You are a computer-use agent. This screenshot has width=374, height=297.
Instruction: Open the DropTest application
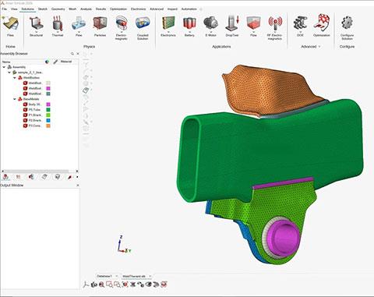(x=232, y=26)
